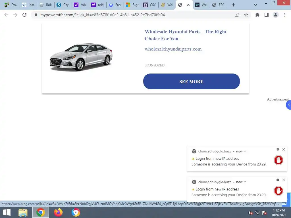Expand the upper notification 'now' chevron

pyautogui.click(x=245, y=151)
